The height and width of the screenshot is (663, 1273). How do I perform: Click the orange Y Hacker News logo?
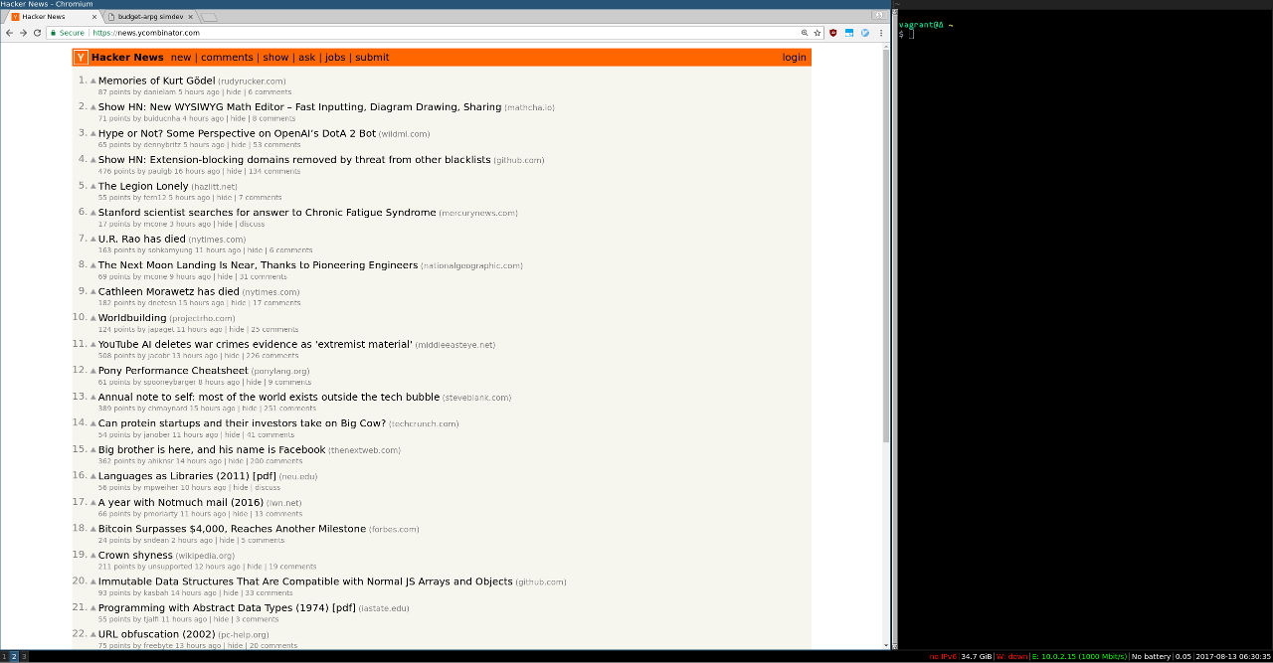(x=81, y=58)
